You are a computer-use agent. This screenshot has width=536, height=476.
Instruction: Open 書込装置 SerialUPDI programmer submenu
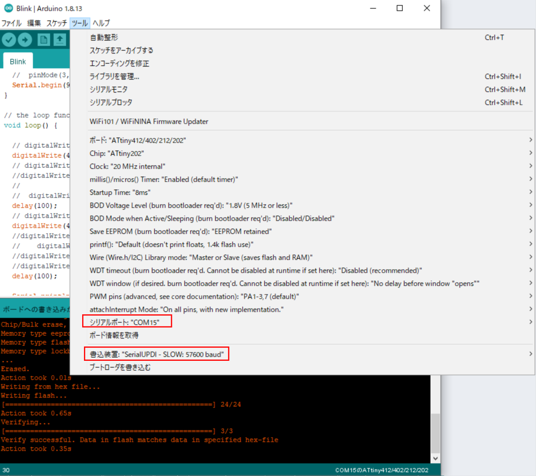(302, 354)
